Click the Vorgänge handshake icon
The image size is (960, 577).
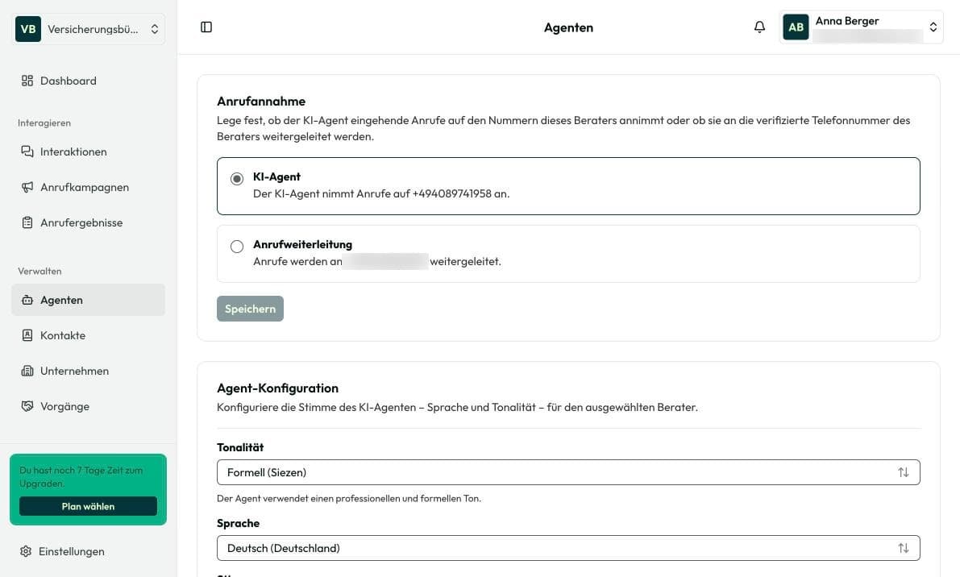coord(27,406)
